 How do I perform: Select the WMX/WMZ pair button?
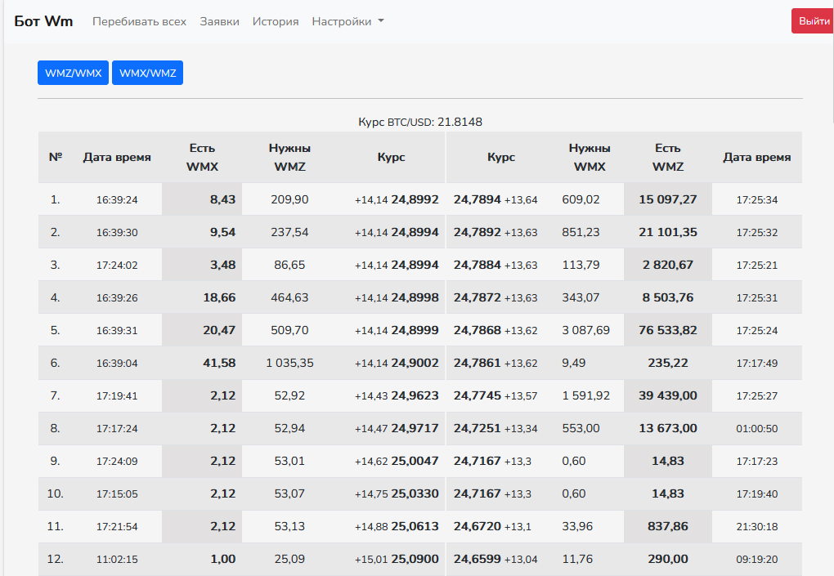[147, 73]
